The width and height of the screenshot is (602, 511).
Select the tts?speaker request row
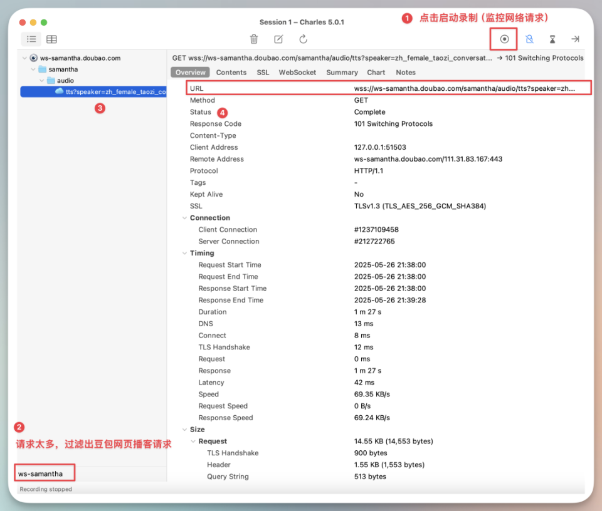click(93, 91)
